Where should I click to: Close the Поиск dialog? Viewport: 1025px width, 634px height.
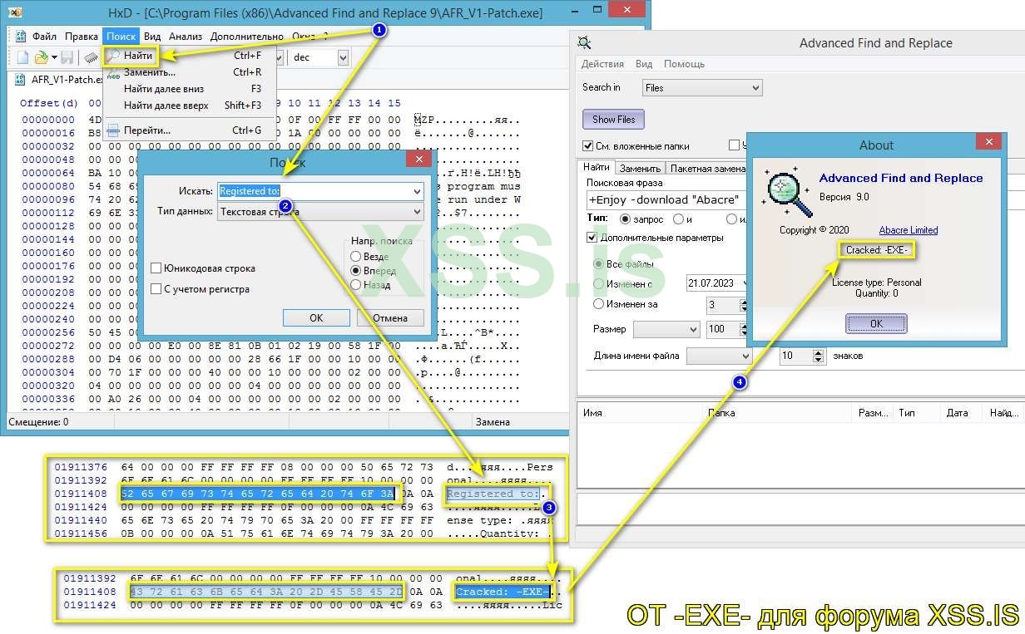pyautogui.click(x=418, y=159)
